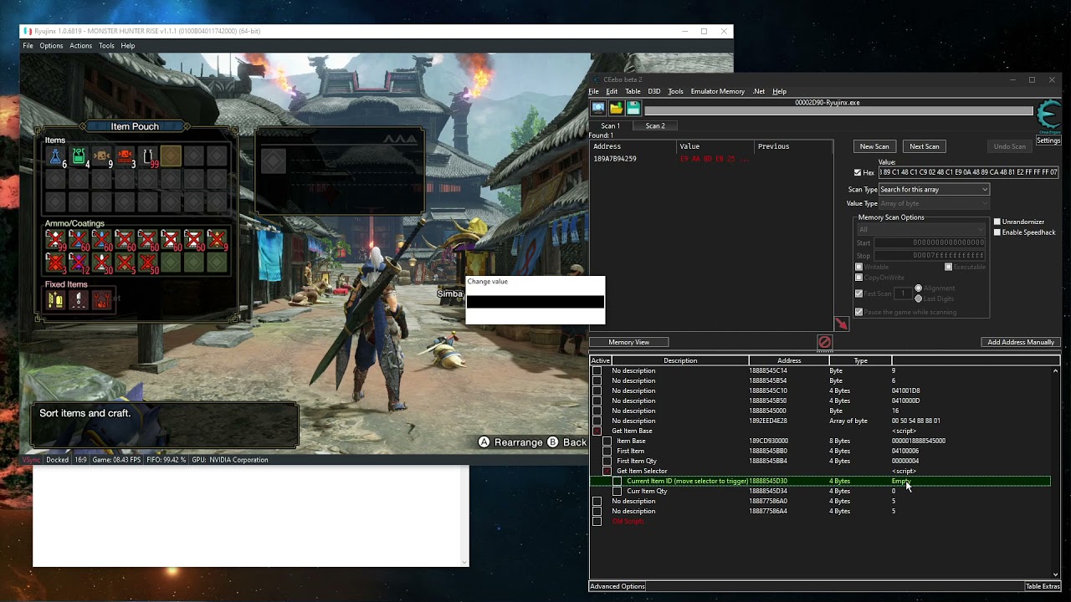This screenshot has height=602, width=1071.
Task: Enable the Unrandomizer checkbox
Action: pos(997,222)
